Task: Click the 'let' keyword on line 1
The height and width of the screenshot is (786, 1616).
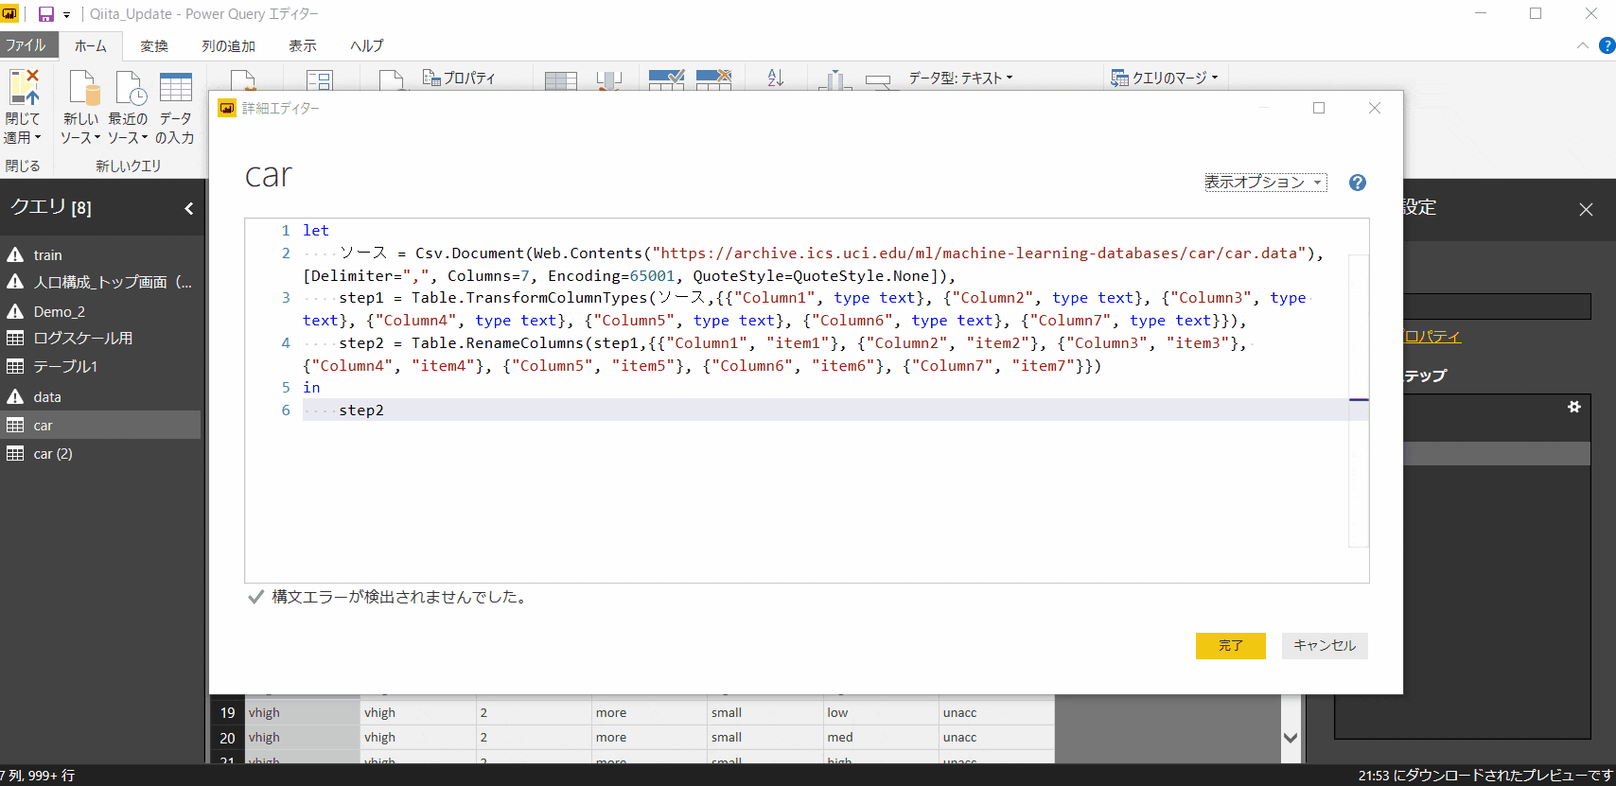Action: tap(316, 231)
